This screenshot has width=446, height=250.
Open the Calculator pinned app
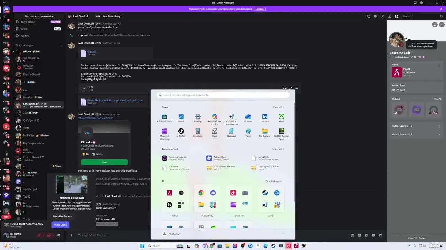pyautogui.click(x=198, y=133)
